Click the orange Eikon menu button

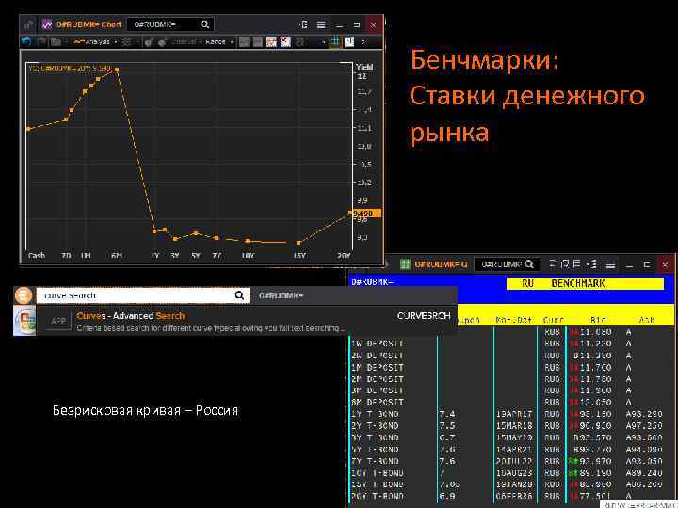click(24, 295)
